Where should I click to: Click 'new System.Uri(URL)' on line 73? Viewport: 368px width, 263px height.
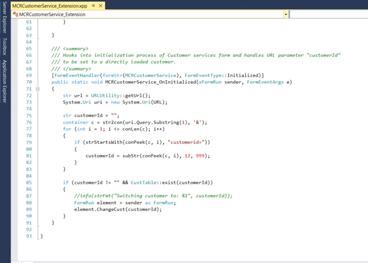(x=139, y=102)
